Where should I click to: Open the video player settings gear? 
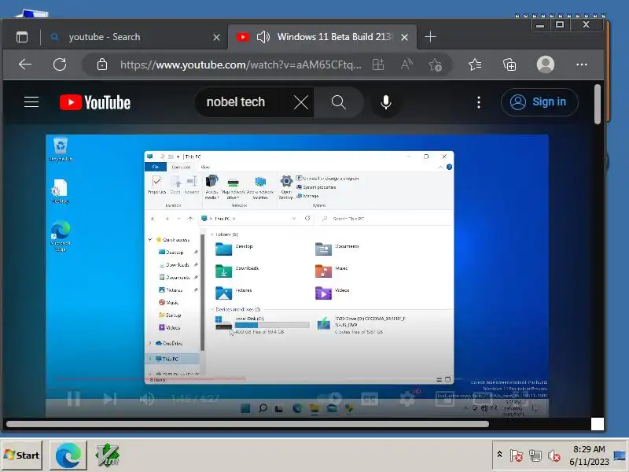pos(407,399)
